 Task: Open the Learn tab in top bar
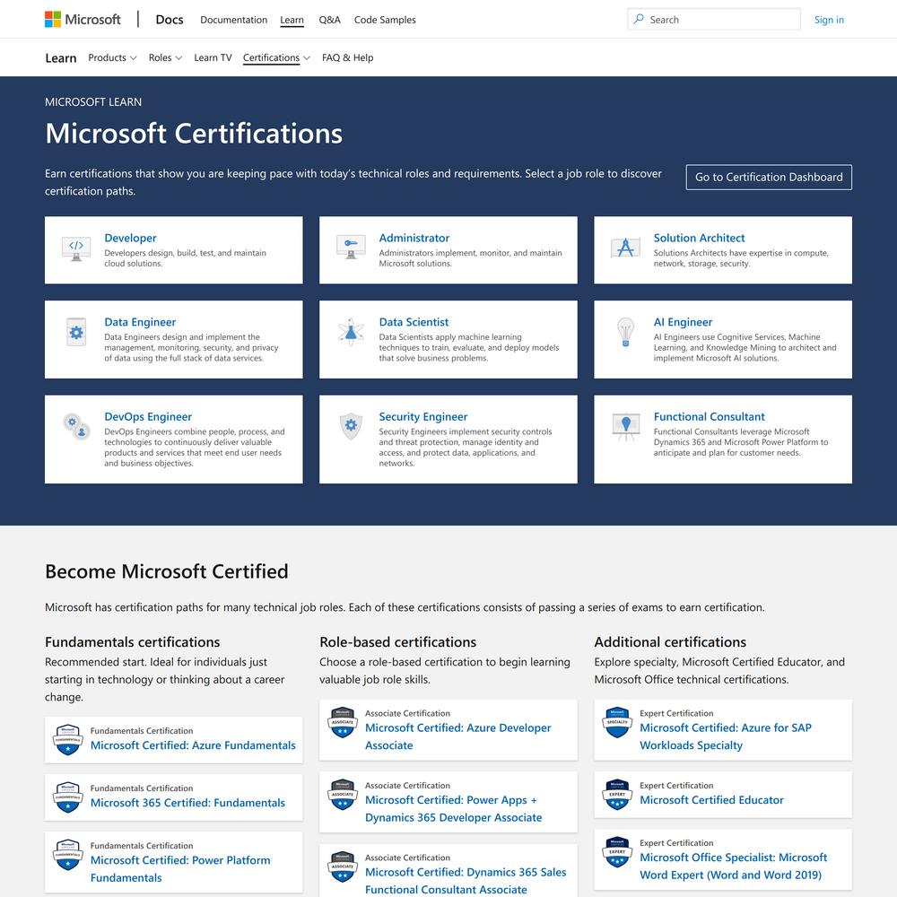[292, 20]
